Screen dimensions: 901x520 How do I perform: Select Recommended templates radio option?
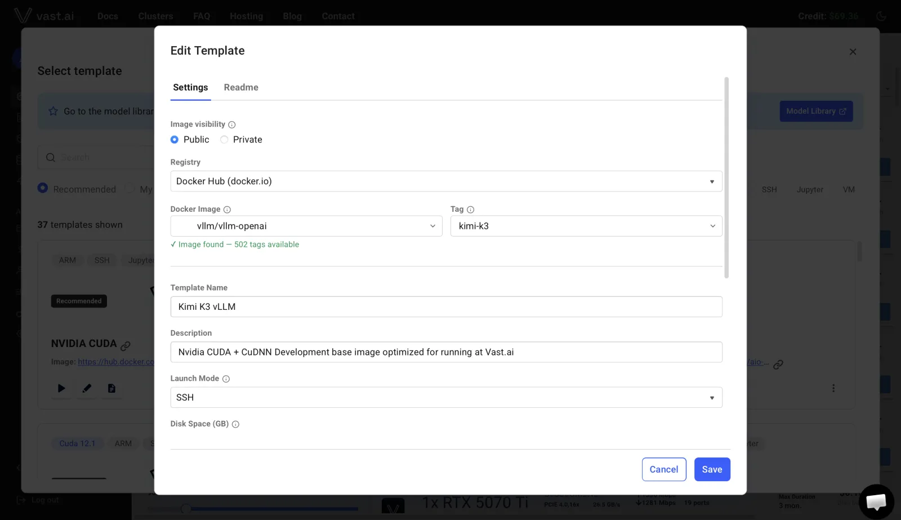point(43,188)
